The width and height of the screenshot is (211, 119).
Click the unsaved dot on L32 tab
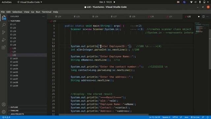199,17
